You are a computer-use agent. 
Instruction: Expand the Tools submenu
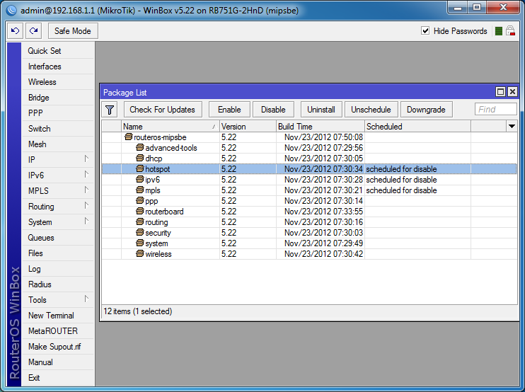point(86,299)
